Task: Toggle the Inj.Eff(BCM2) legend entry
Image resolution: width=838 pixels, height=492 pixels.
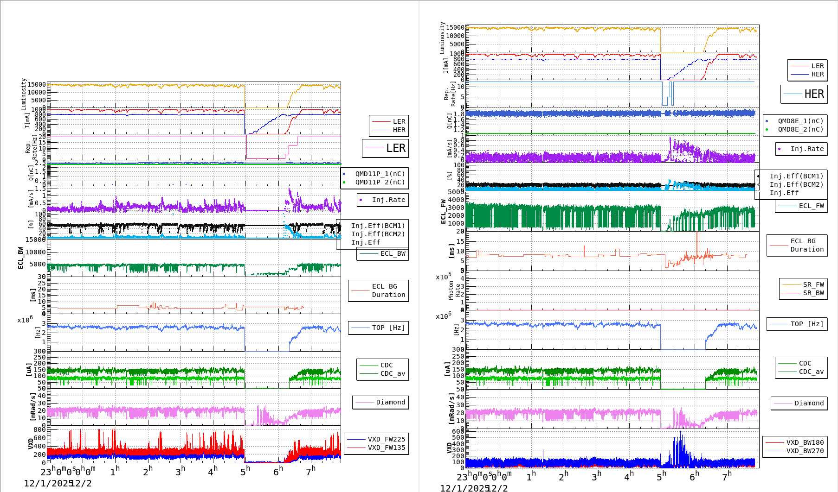Action: click(x=378, y=234)
